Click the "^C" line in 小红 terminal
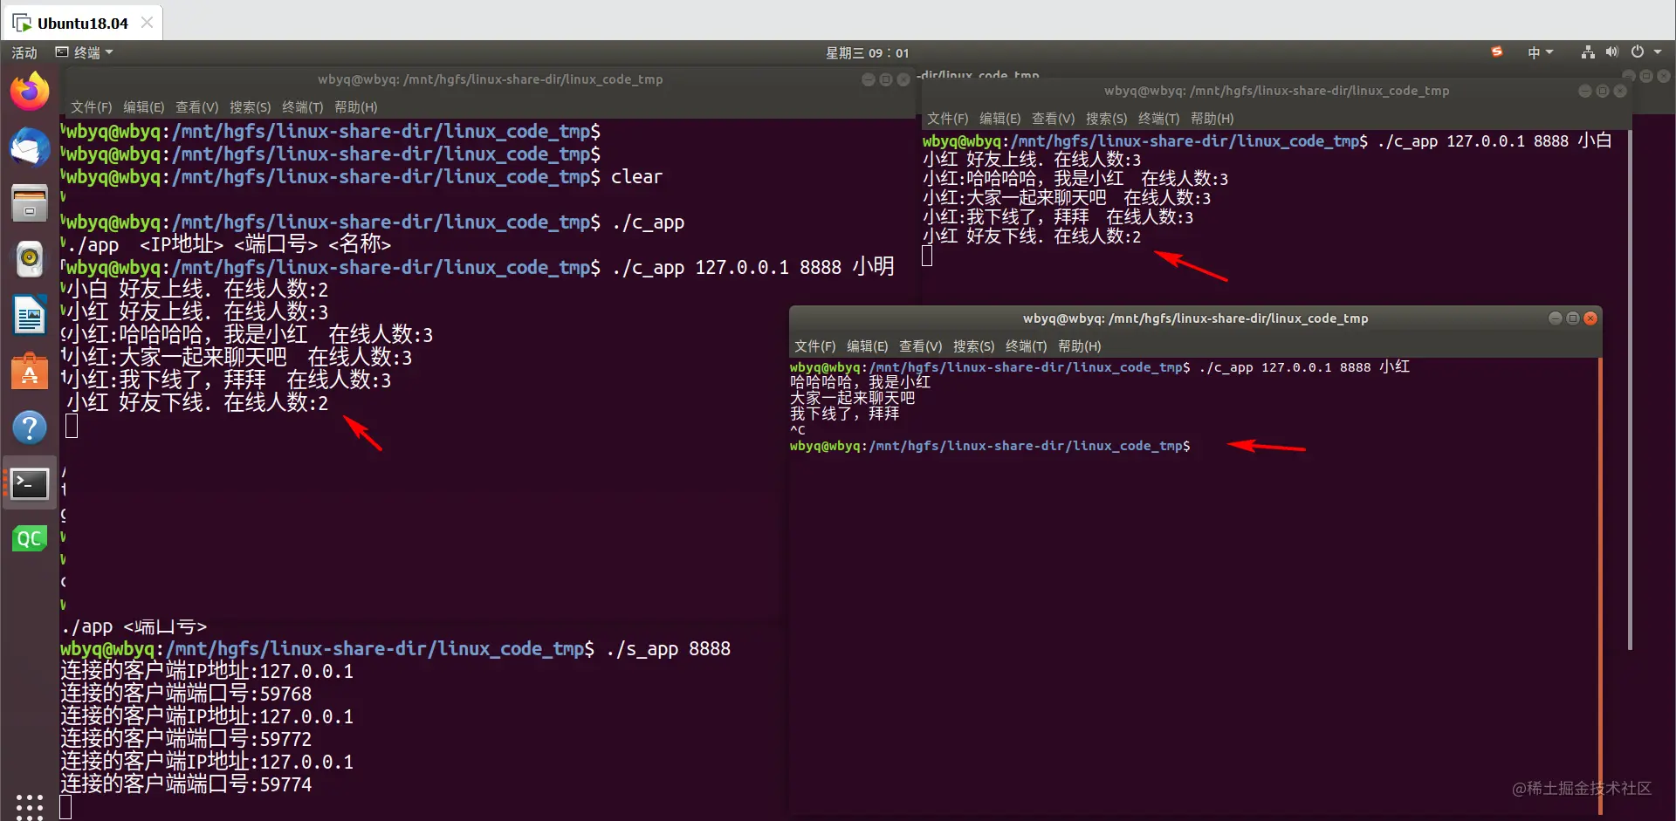 (x=798, y=429)
